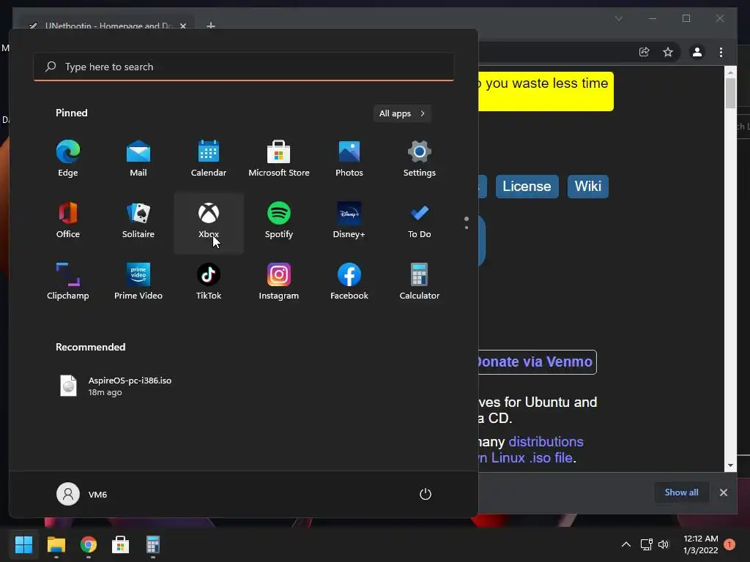750x562 pixels.
Task: Open Calculator from the pinned grid
Action: 420,282
